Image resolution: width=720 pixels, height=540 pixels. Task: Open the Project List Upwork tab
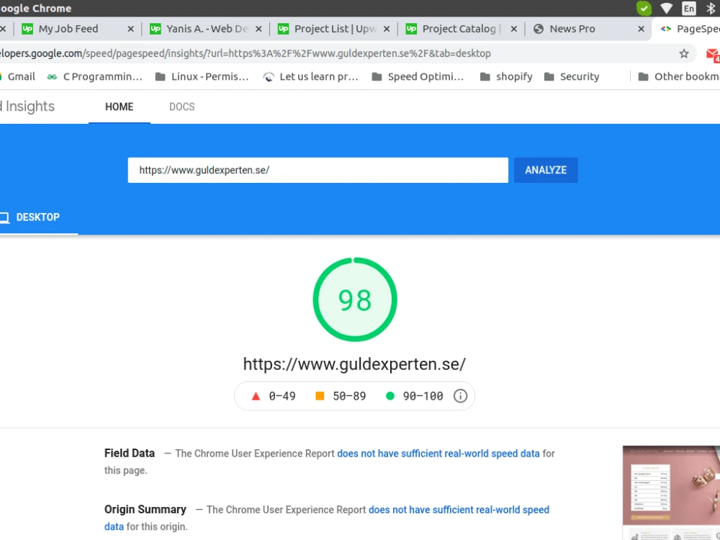(336, 29)
